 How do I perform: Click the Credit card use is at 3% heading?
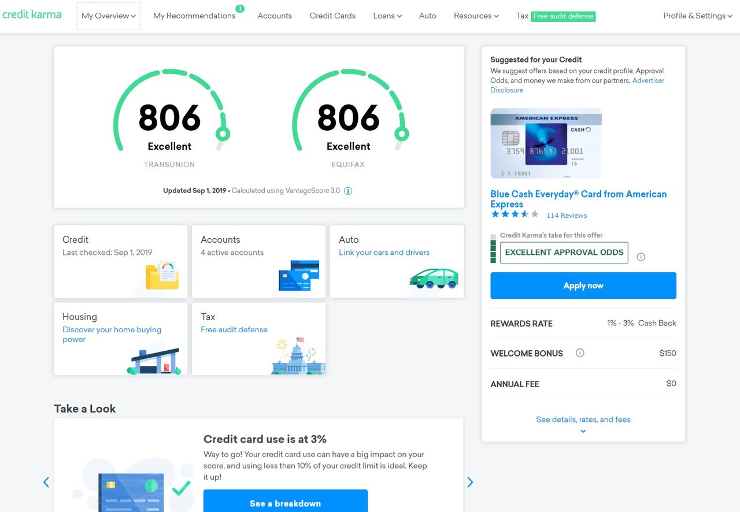click(x=265, y=439)
